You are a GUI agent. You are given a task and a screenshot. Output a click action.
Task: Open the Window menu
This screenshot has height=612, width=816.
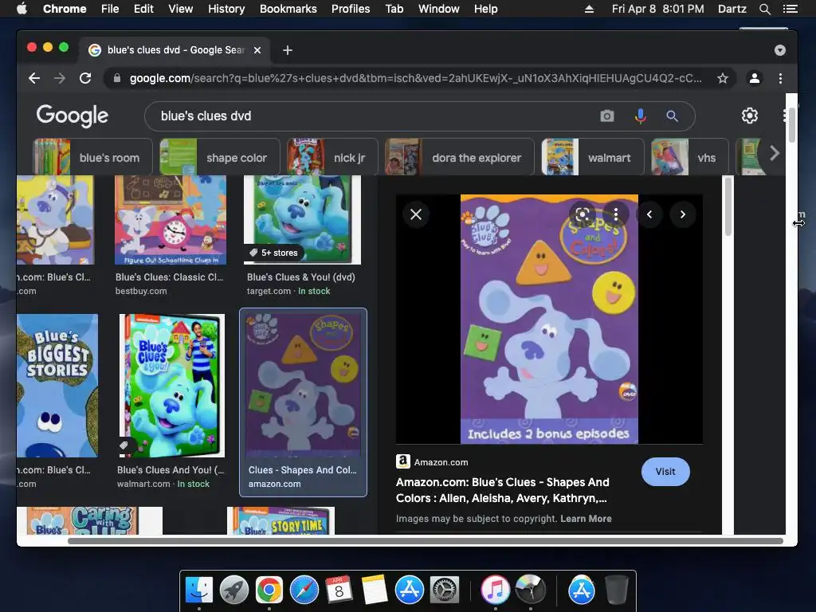[x=439, y=9]
